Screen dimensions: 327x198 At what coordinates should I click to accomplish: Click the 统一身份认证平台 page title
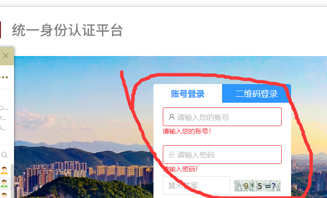(x=67, y=30)
